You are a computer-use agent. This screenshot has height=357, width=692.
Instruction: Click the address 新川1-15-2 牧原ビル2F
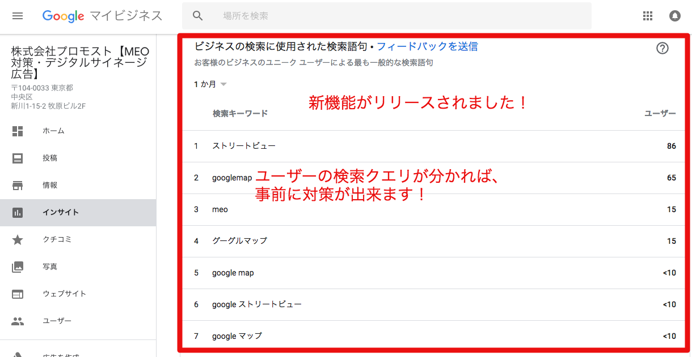click(48, 106)
